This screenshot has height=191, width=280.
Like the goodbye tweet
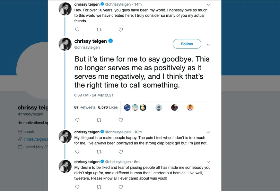pos(121,120)
